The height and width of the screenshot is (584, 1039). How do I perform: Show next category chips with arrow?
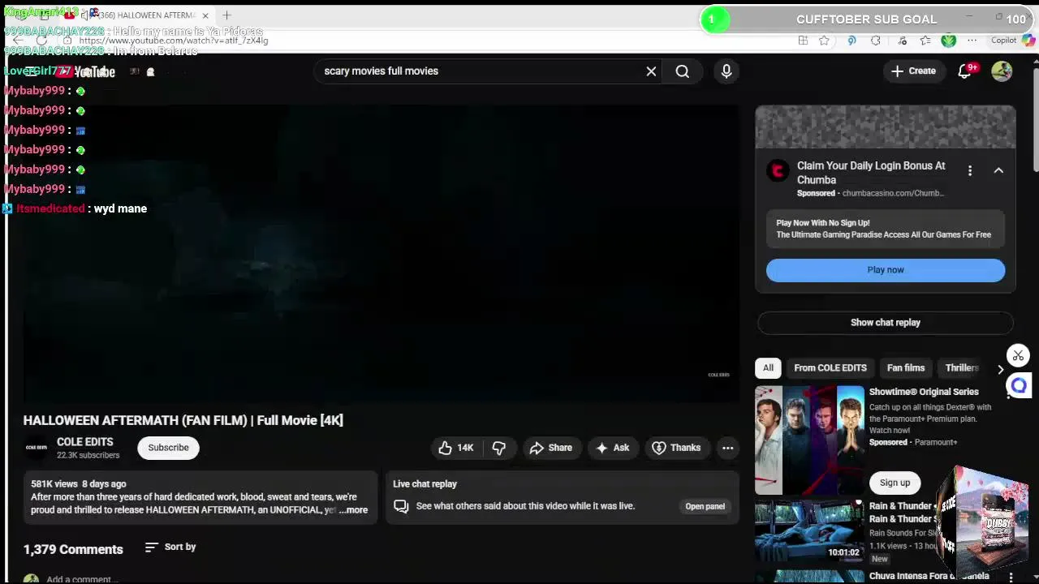(1000, 368)
